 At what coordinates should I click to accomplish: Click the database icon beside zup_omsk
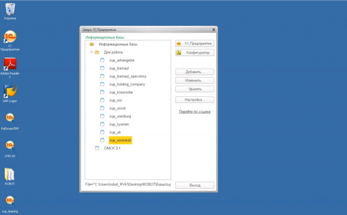(x=102, y=108)
